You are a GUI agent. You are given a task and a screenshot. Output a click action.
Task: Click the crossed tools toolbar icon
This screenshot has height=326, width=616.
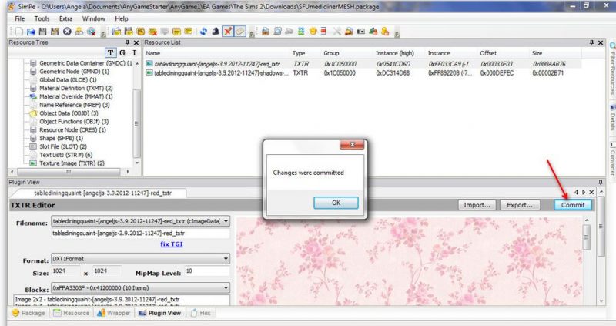click(x=337, y=32)
